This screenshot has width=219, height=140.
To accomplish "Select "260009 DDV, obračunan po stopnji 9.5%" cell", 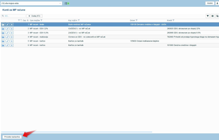I will click(184, 33).
